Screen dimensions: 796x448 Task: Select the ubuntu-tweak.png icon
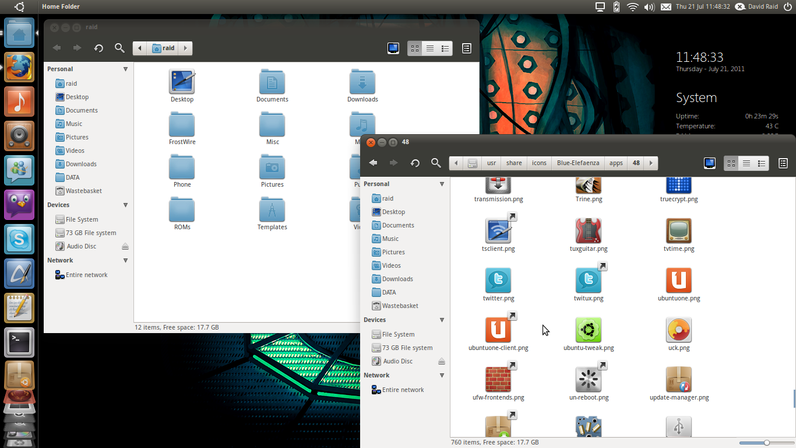[x=589, y=330]
